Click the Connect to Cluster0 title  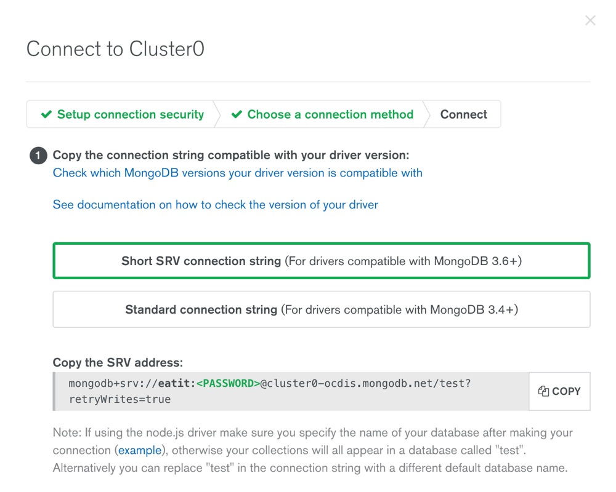tap(115, 49)
